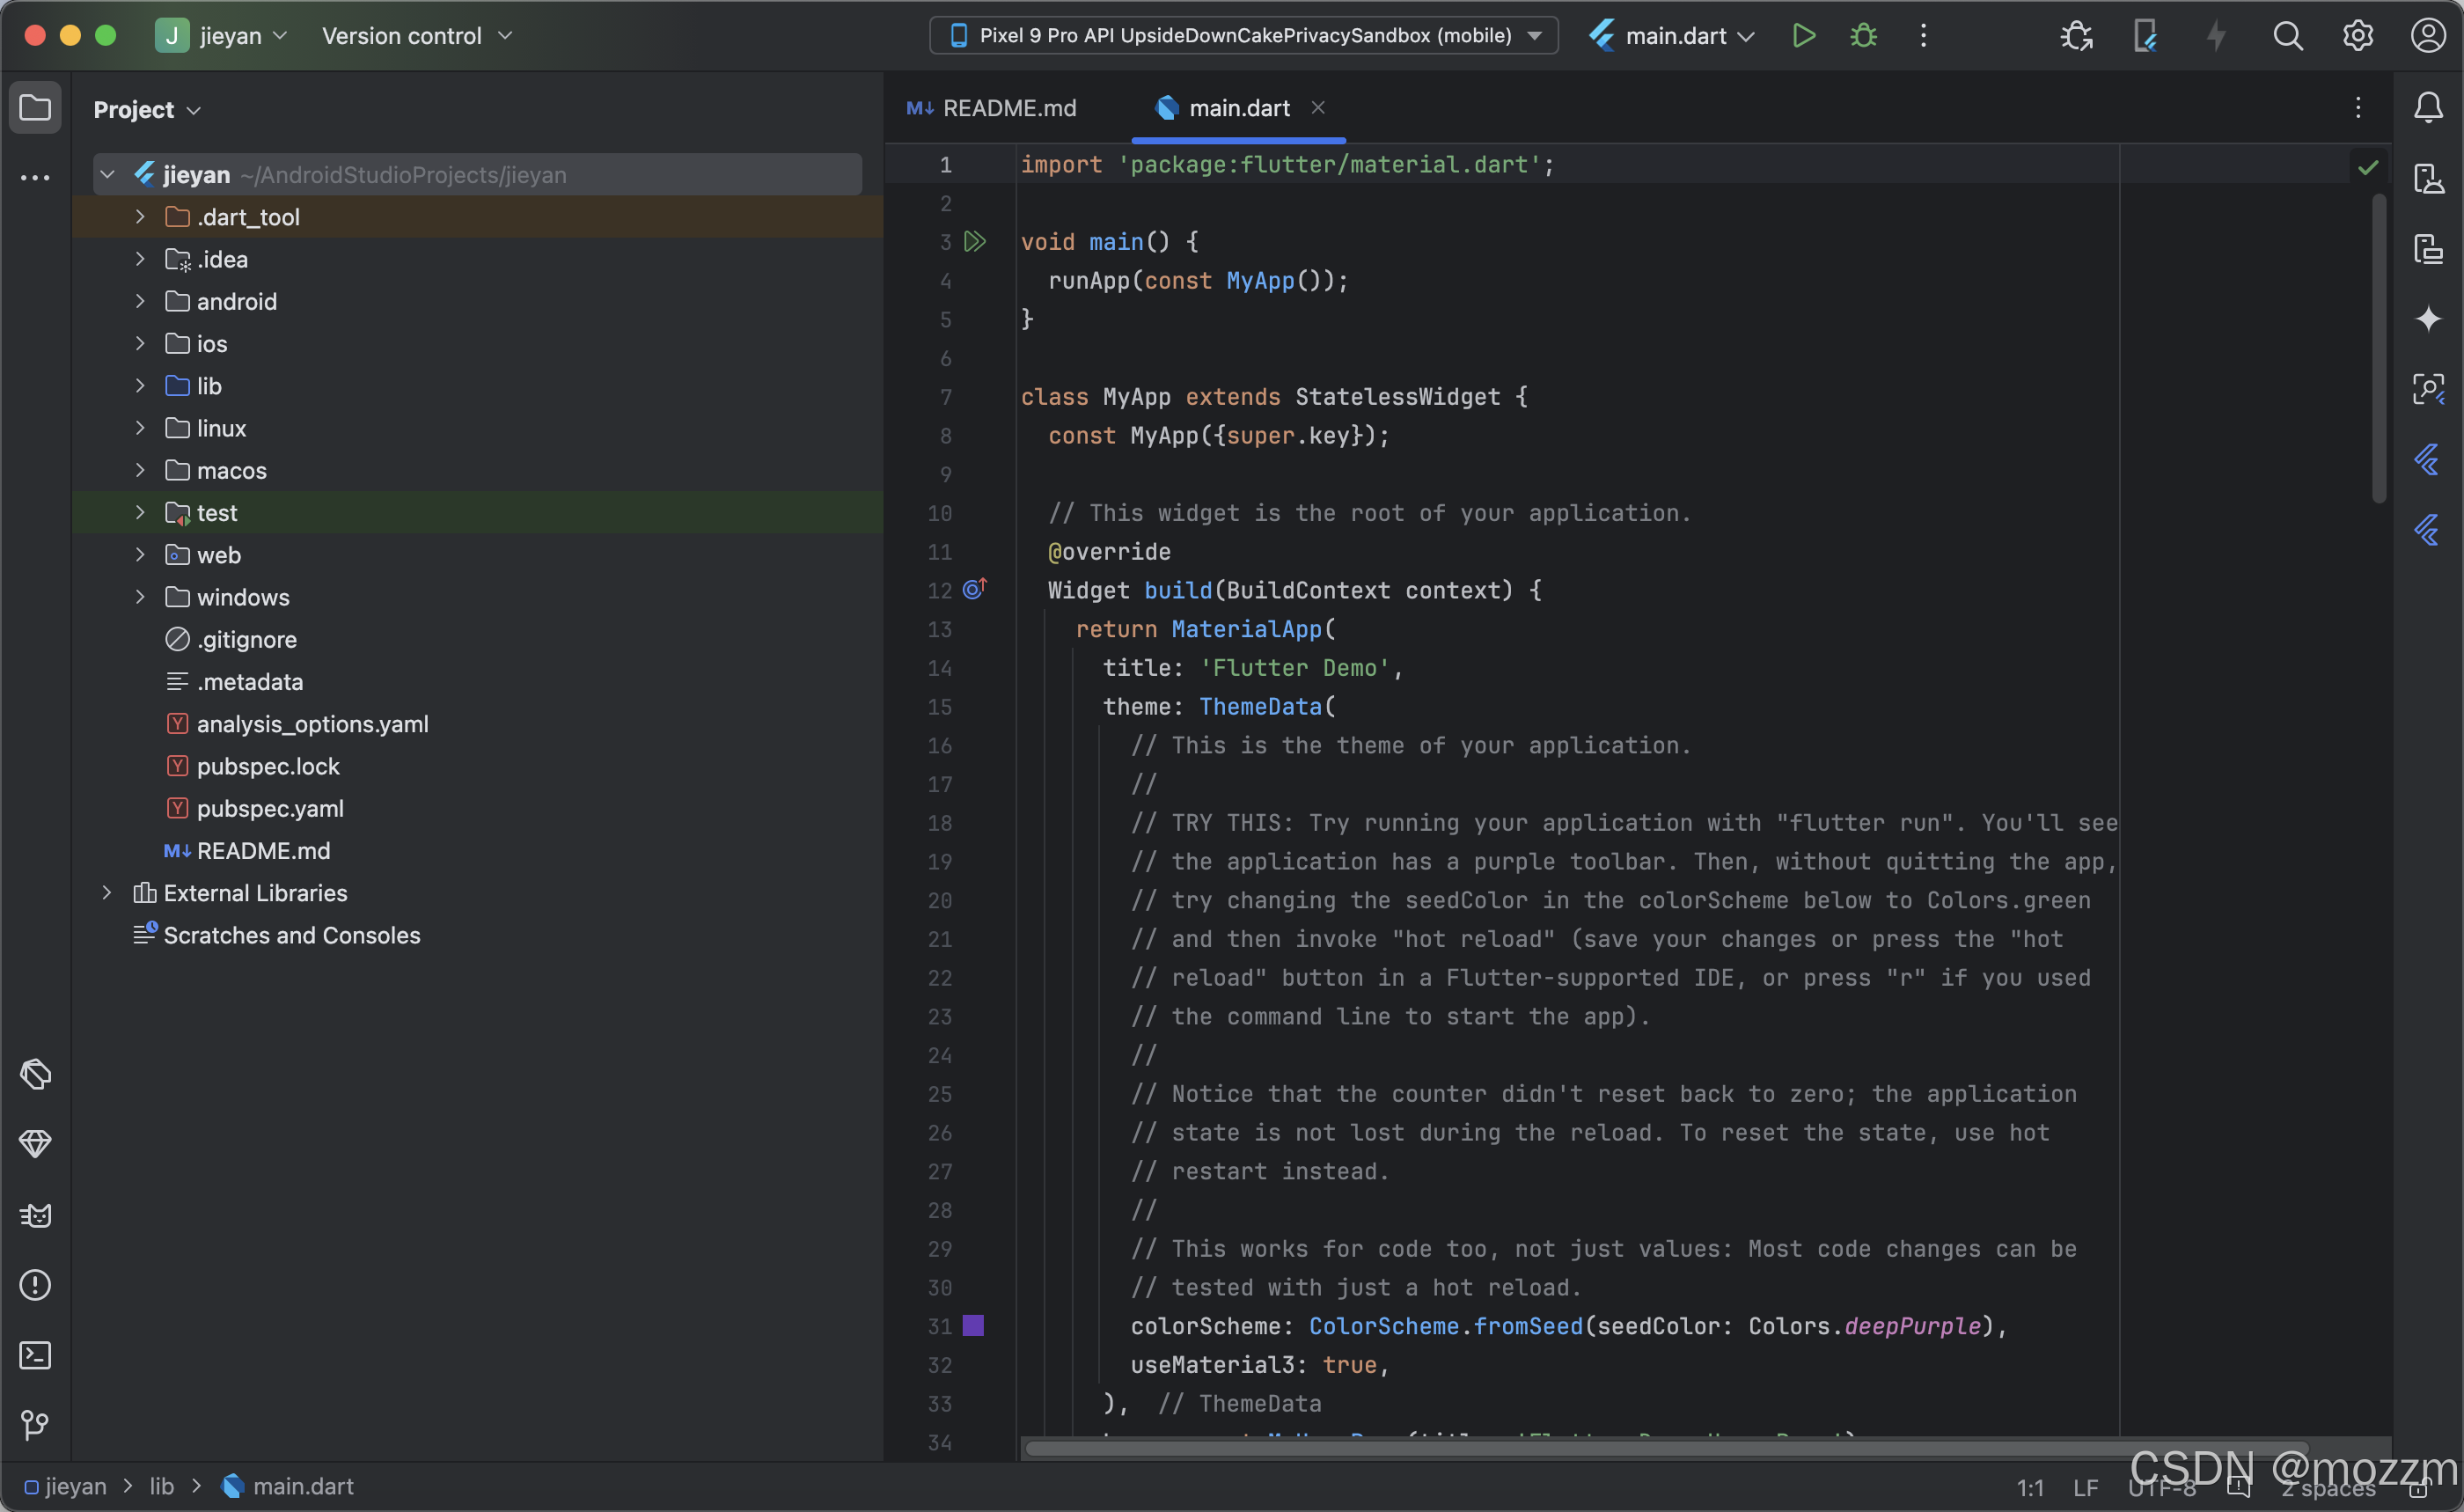Click the deepPurple color swatch in gutter
This screenshot has width=2464, height=1512.
coord(973,1326)
